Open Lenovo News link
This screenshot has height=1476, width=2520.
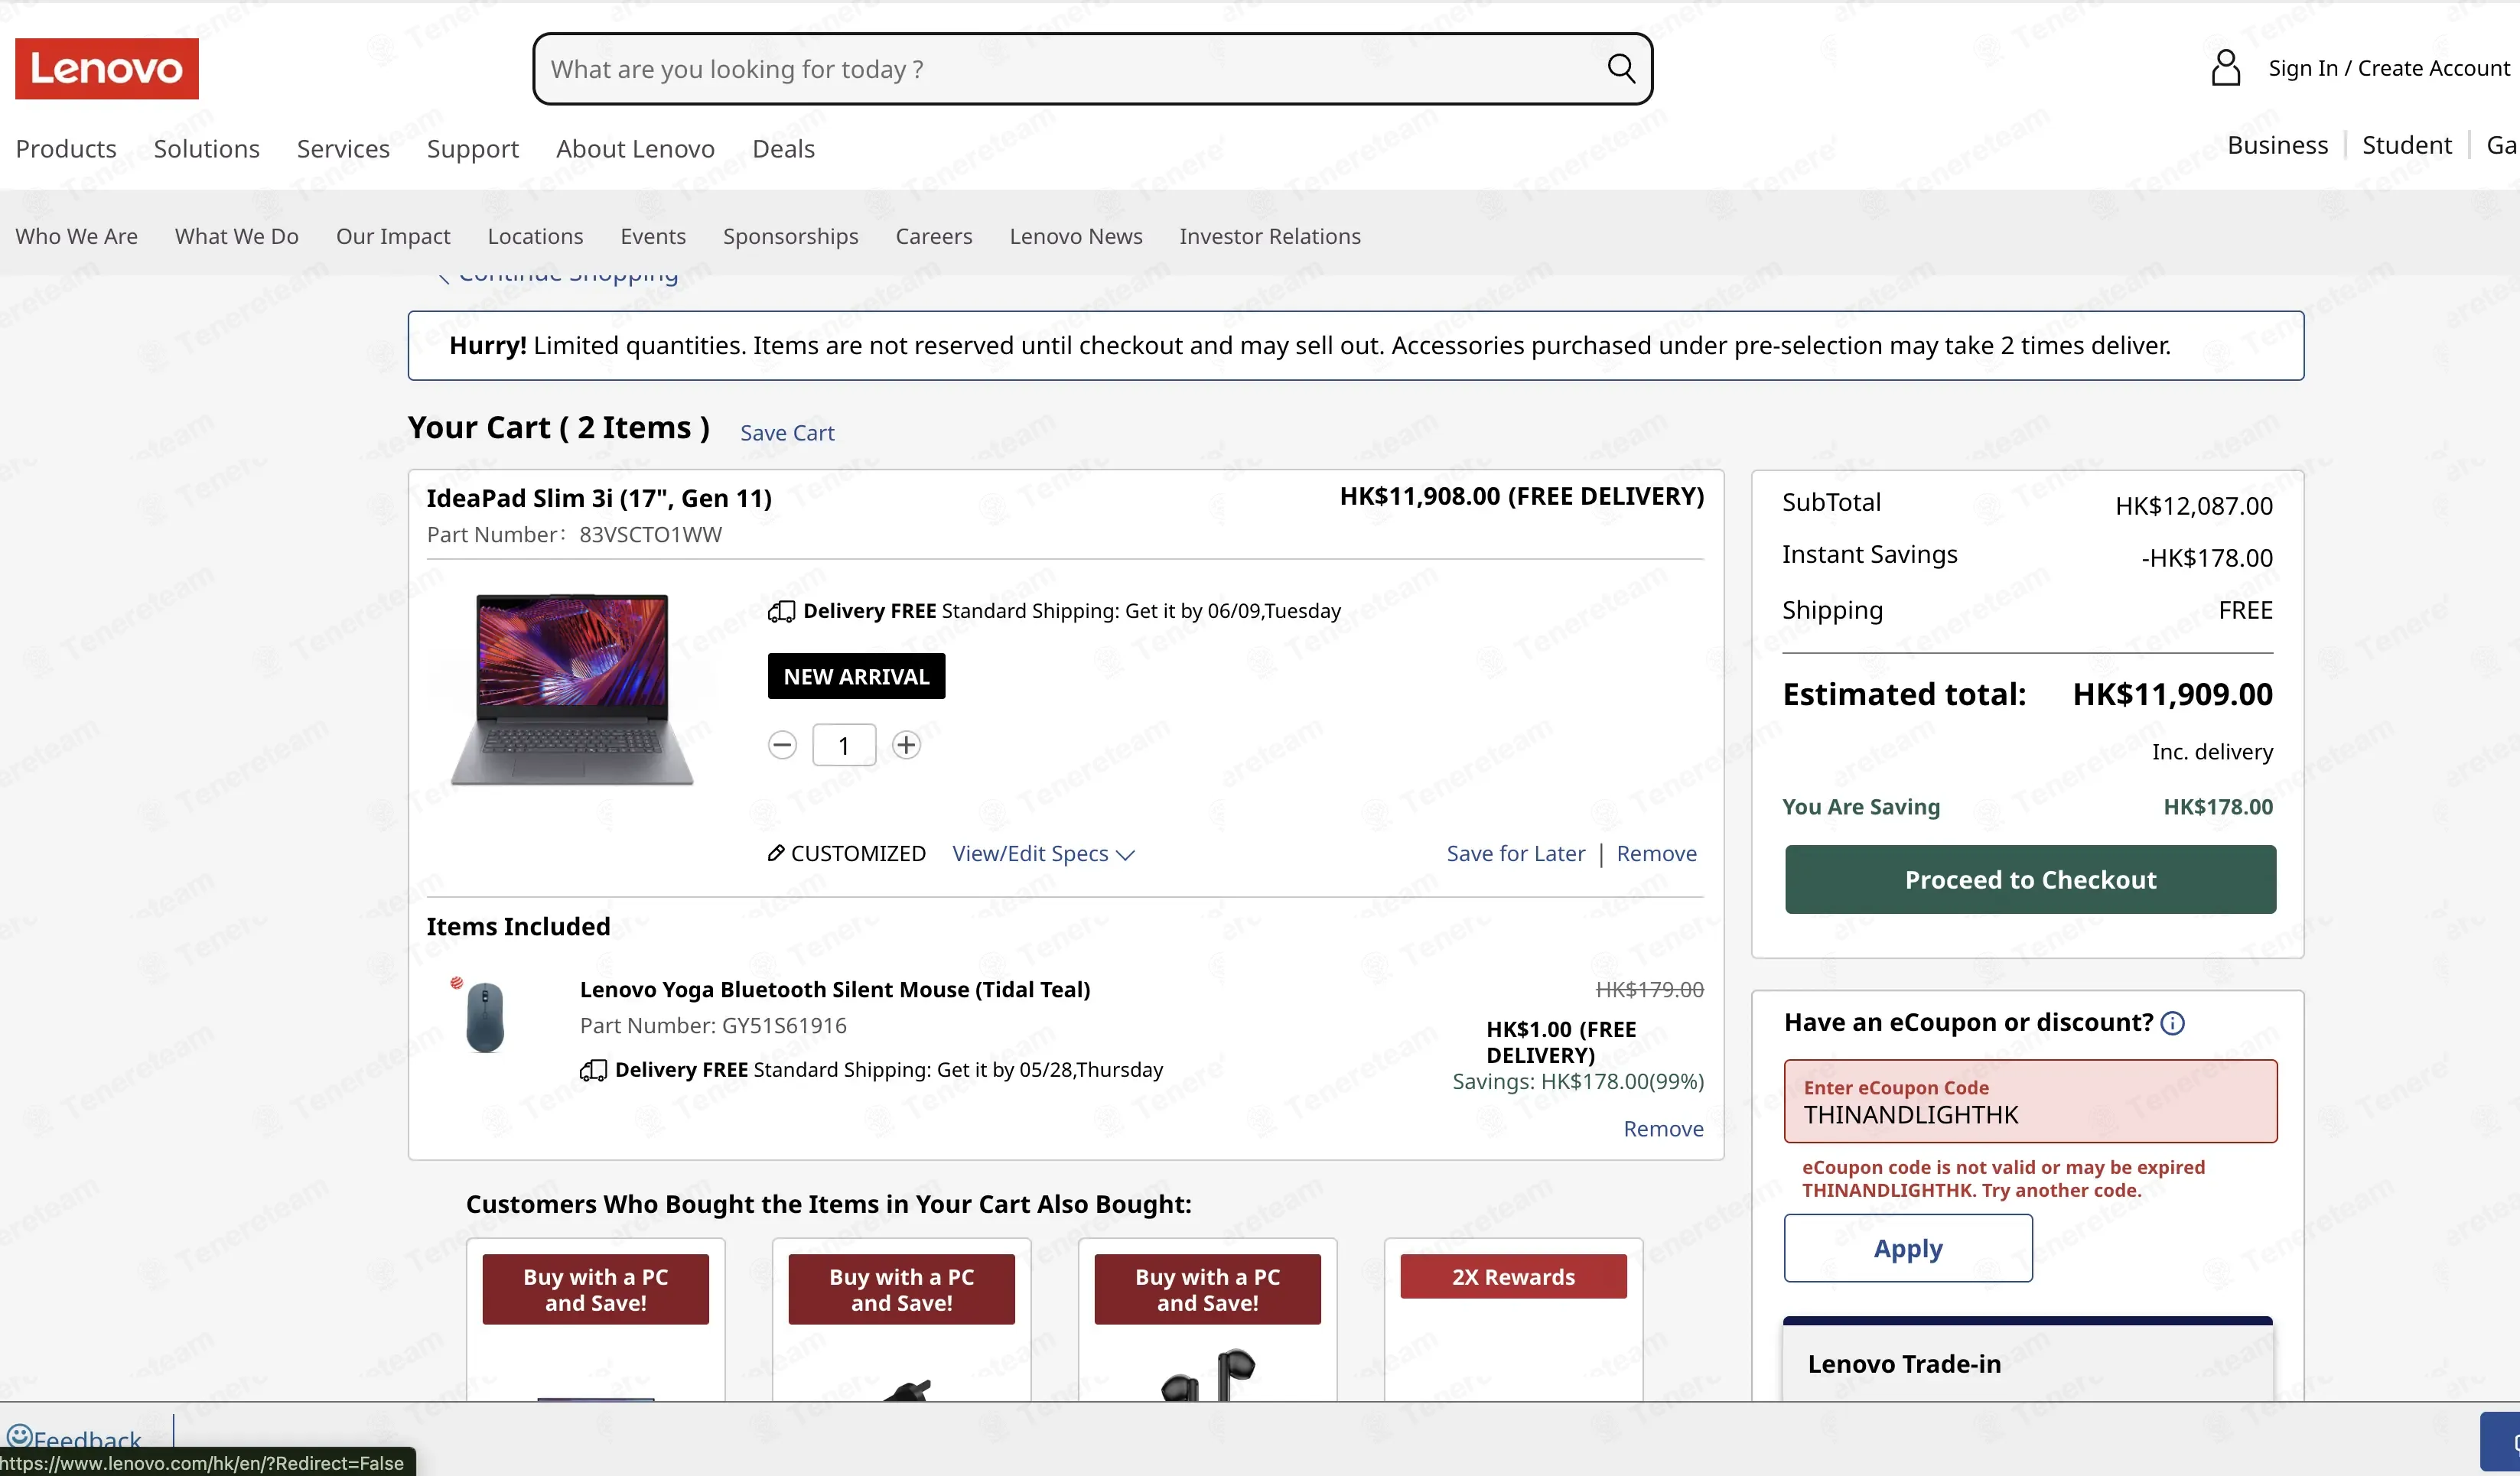click(1075, 236)
